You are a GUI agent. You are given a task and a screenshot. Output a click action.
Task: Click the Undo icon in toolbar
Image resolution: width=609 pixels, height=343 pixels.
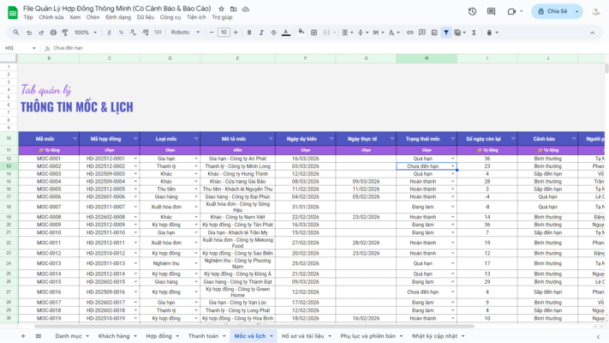pos(28,32)
